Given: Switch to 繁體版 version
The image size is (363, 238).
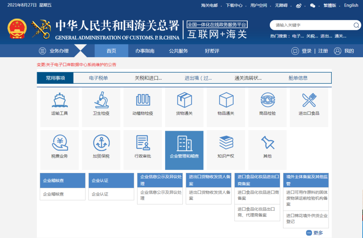Looking at the screenshot, I should point(330,5).
